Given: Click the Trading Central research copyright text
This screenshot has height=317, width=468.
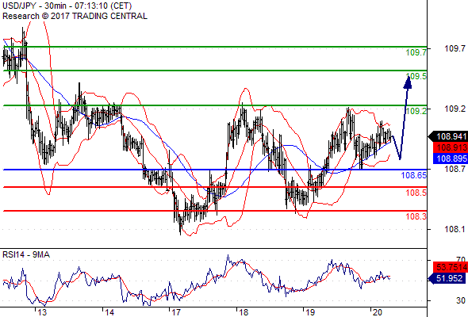Looking at the screenshot, I should [75, 16].
